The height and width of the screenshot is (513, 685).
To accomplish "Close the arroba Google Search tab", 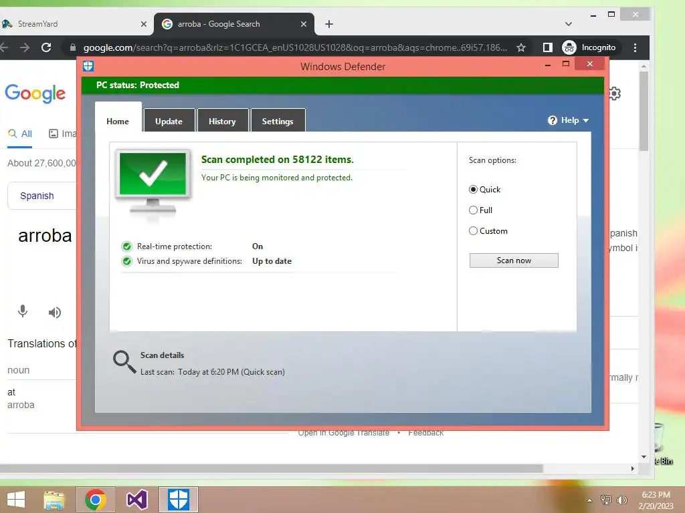I will [x=304, y=25].
